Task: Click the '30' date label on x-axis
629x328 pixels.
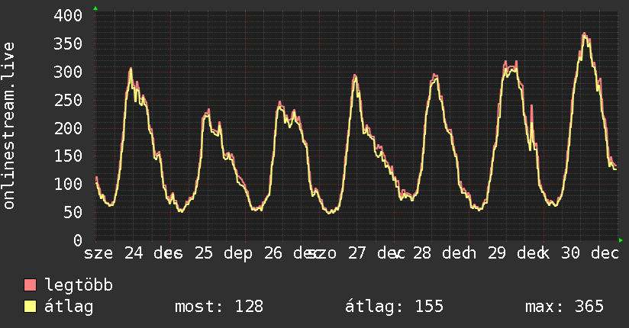Action: (x=570, y=253)
